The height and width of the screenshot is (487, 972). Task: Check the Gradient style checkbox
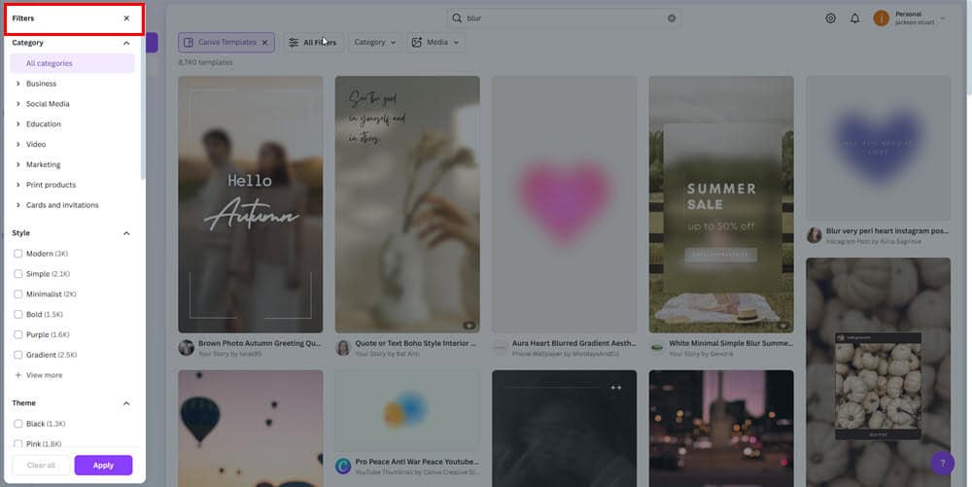point(17,355)
